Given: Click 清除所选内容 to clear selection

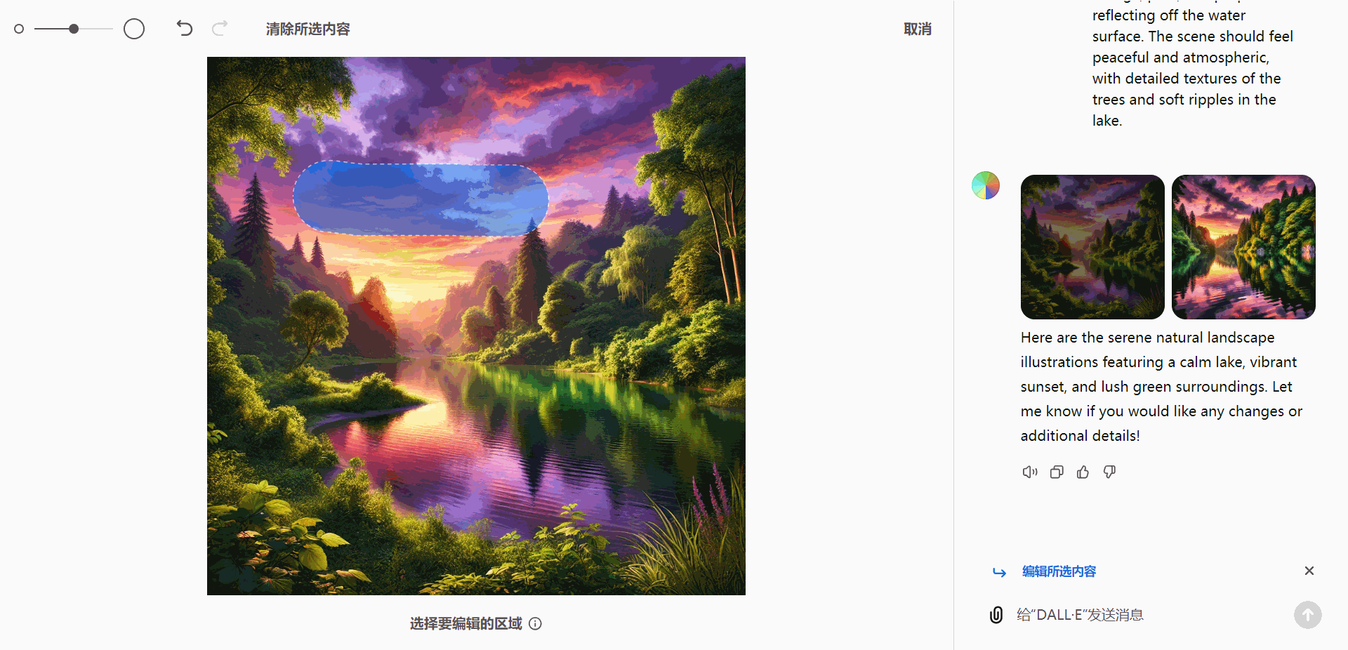Looking at the screenshot, I should pyautogui.click(x=308, y=29).
